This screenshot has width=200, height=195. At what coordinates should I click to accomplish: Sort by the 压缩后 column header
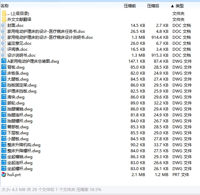[153, 6]
